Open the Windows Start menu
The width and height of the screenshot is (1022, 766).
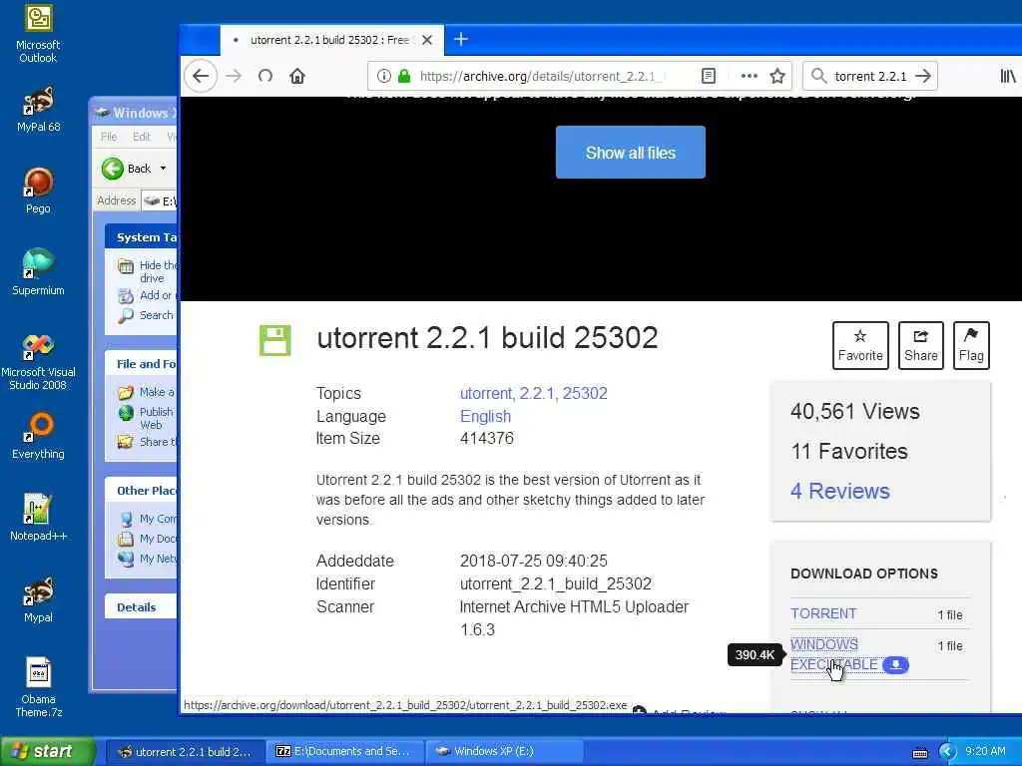pyautogui.click(x=47, y=752)
